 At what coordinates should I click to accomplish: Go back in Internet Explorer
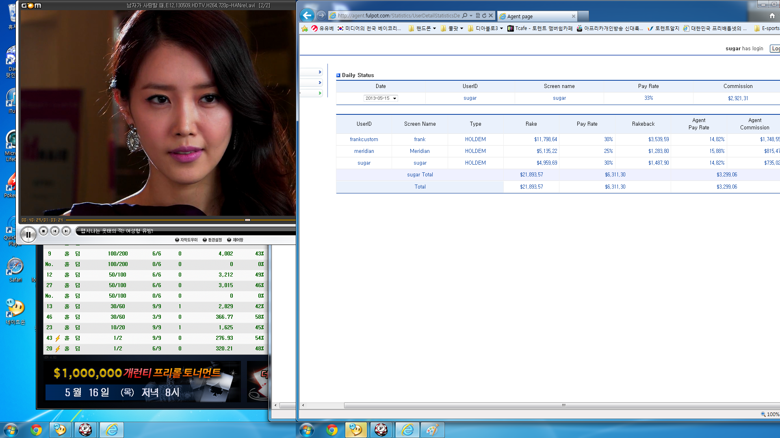307,15
